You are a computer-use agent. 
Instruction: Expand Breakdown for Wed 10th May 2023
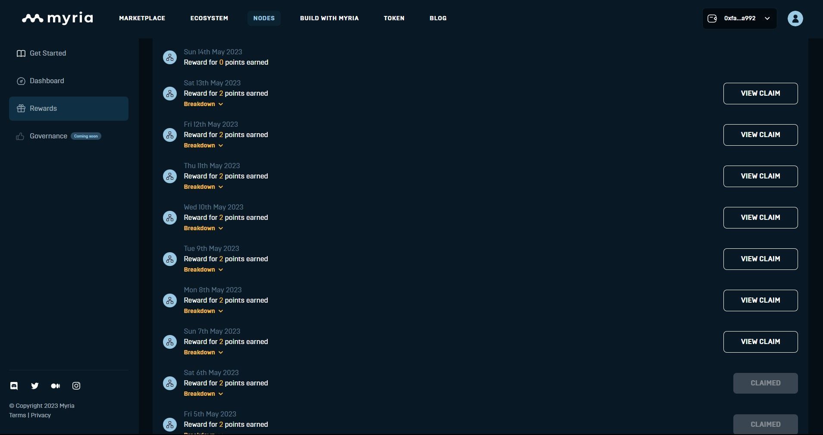pyautogui.click(x=203, y=228)
